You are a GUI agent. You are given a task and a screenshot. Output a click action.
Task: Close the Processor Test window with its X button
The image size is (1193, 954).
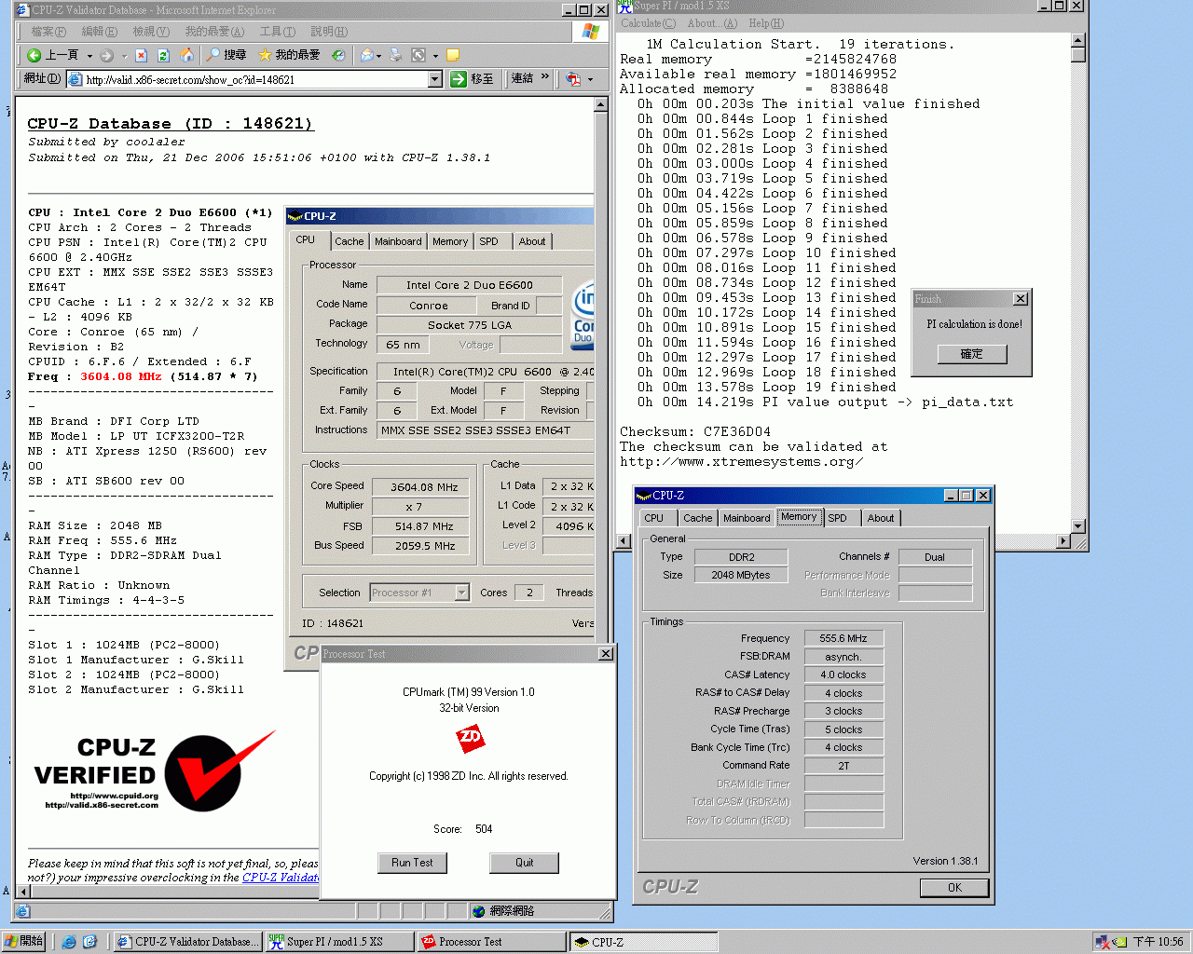(x=606, y=654)
